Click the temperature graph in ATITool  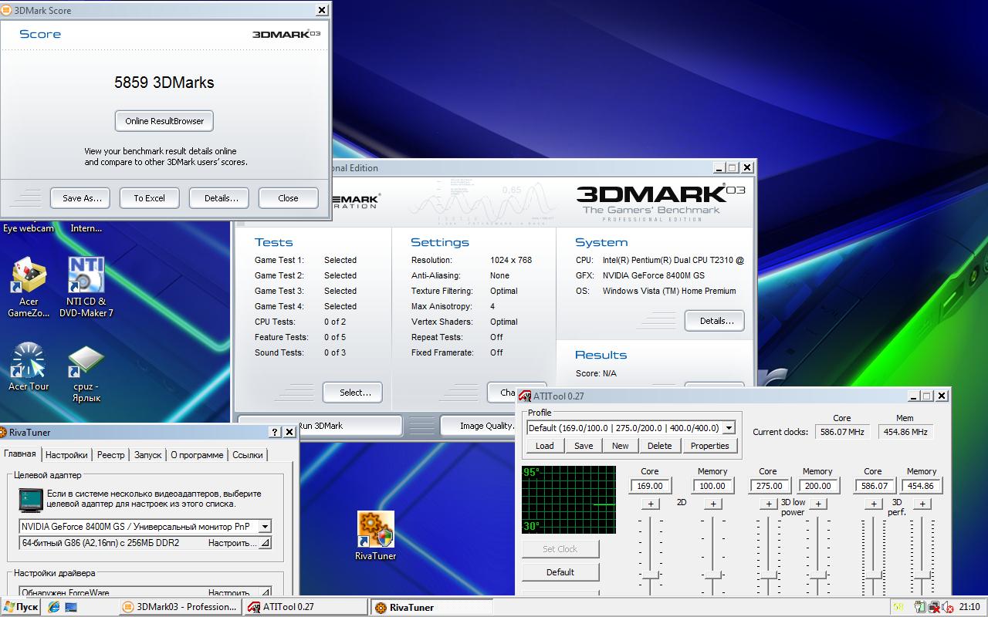coord(569,500)
